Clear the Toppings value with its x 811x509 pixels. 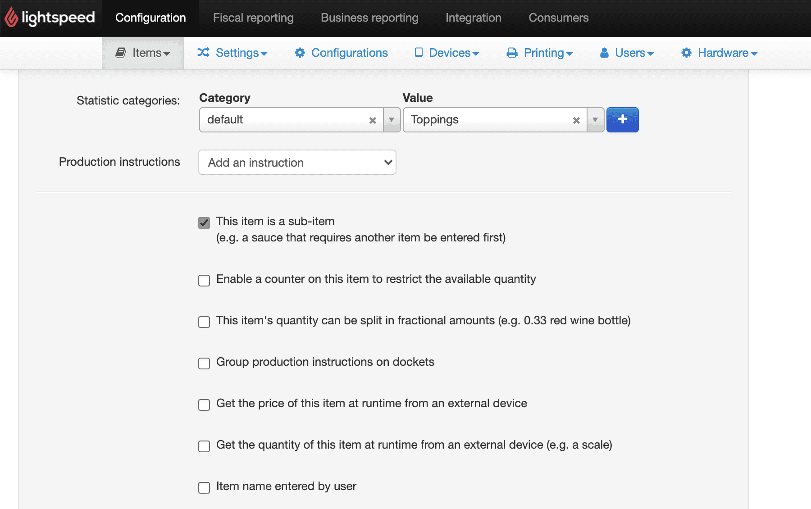576,120
